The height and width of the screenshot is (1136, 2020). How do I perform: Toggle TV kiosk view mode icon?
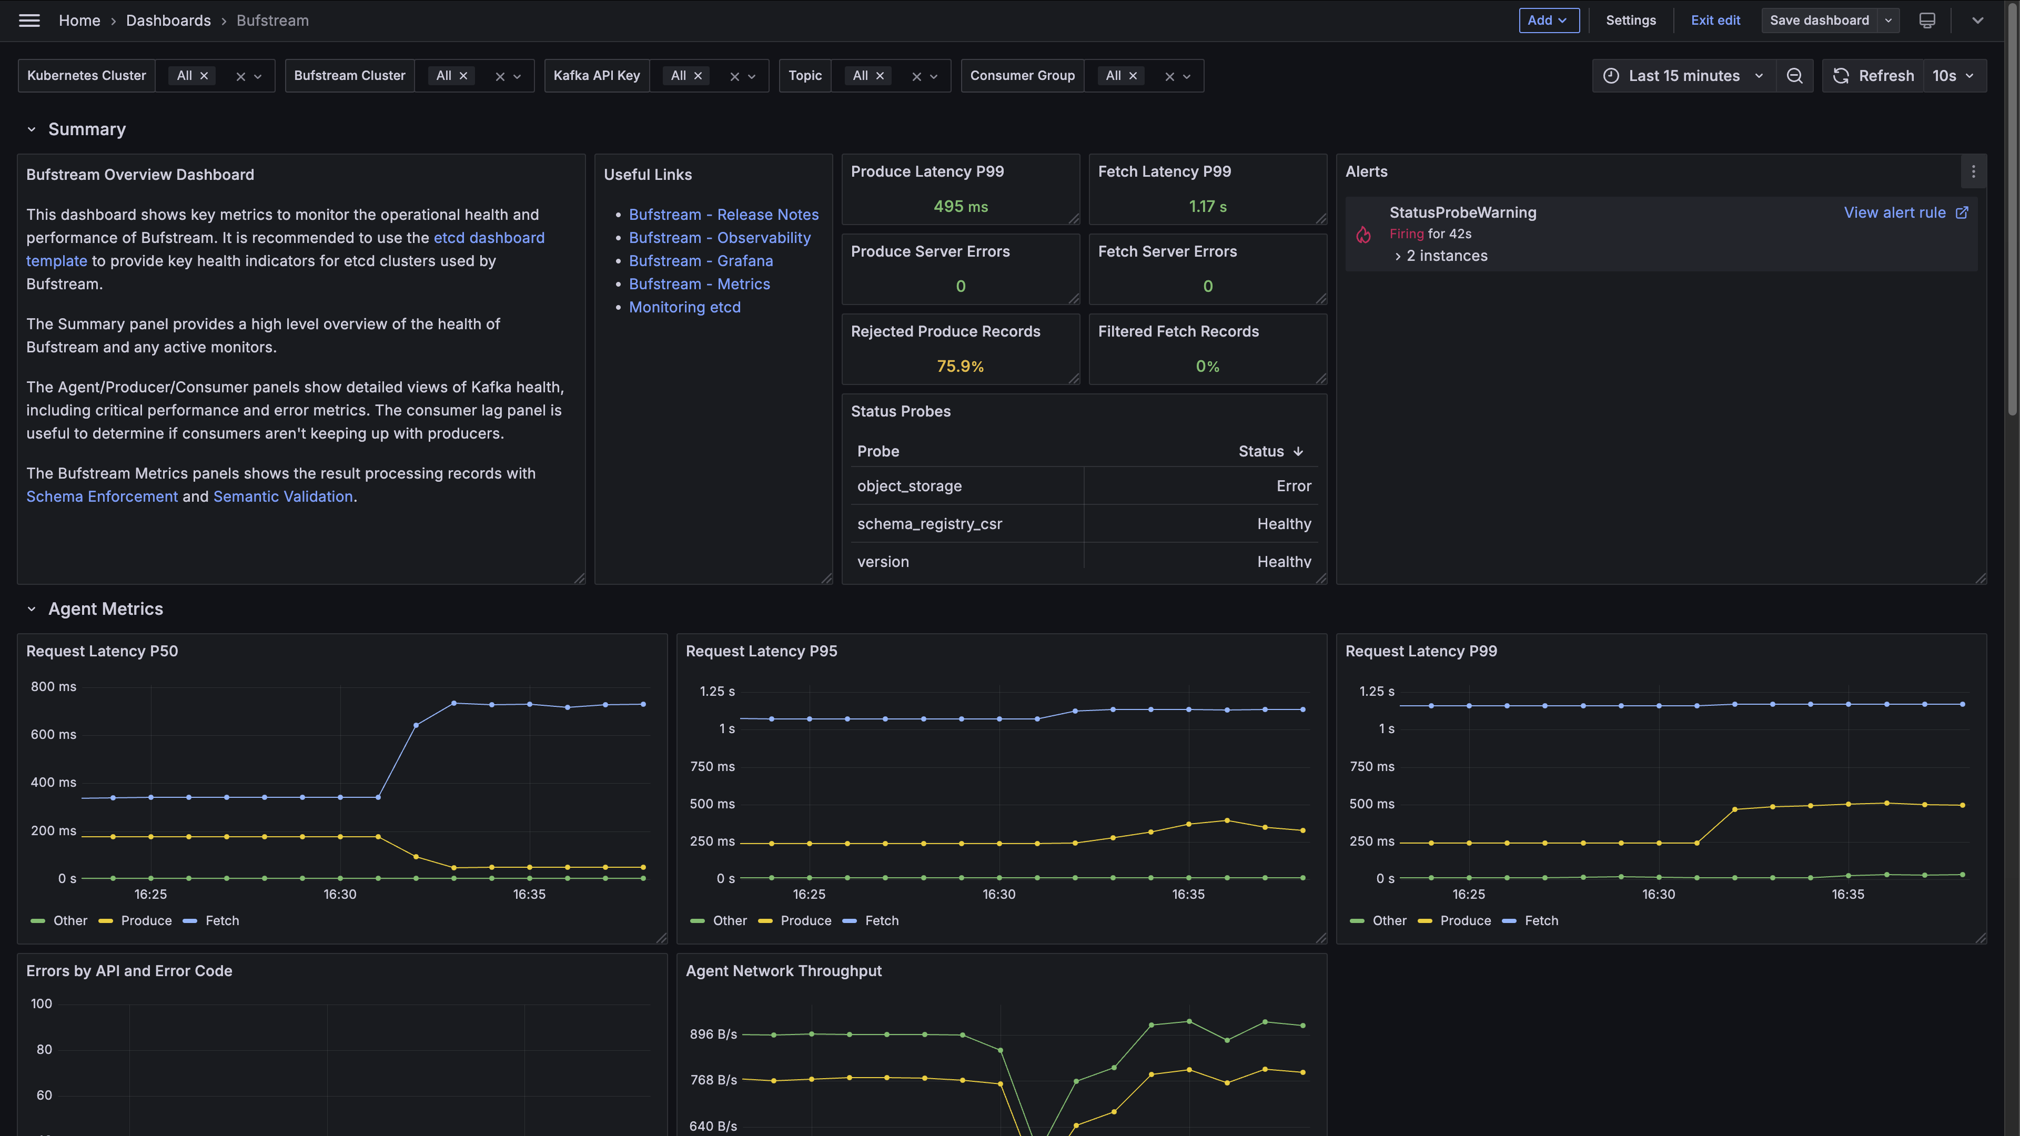1927,21
